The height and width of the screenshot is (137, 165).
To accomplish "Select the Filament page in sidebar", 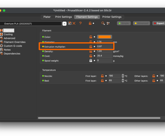I will 9,30.
